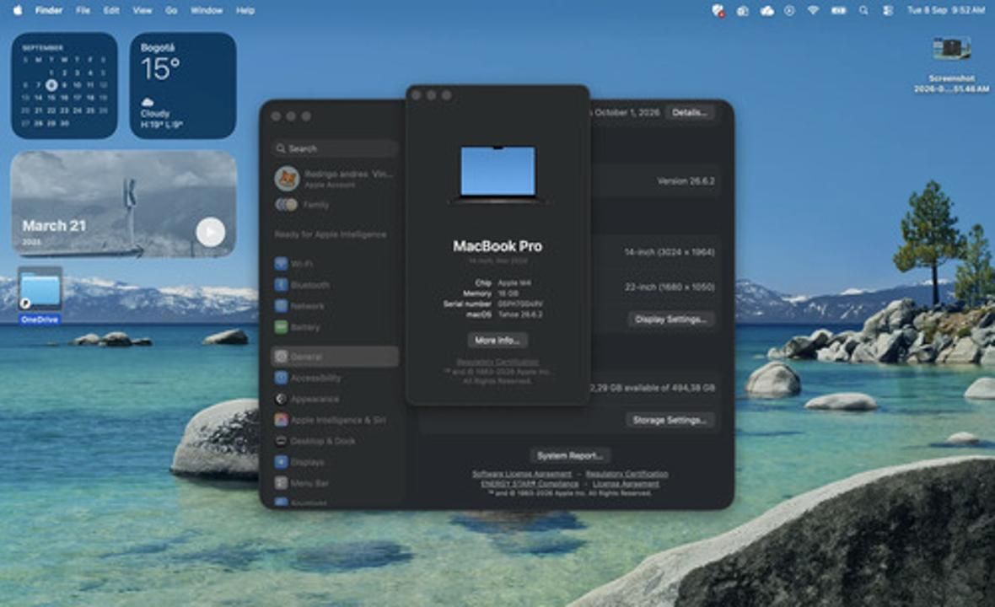This screenshot has height=607, width=995.
Task: Open Battery settings in the sidebar
Action: (x=335, y=326)
